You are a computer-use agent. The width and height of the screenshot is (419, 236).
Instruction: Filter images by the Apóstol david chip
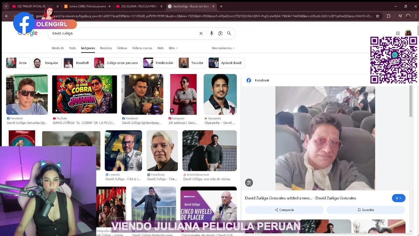click(227, 63)
